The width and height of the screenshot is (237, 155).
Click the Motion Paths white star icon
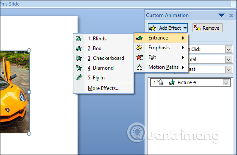pos(139,67)
